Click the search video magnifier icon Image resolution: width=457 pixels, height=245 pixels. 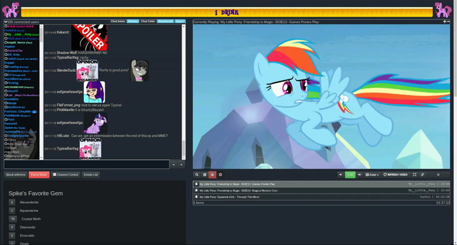tap(197, 175)
